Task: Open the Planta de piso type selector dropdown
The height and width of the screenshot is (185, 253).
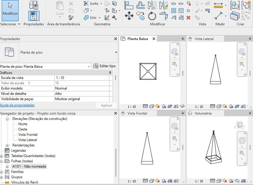Action: click(116, 52)
